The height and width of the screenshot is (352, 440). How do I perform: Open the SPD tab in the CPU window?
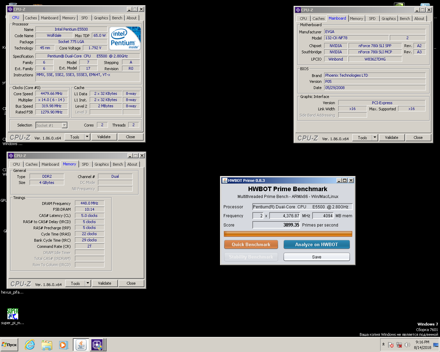click(85, 18)
